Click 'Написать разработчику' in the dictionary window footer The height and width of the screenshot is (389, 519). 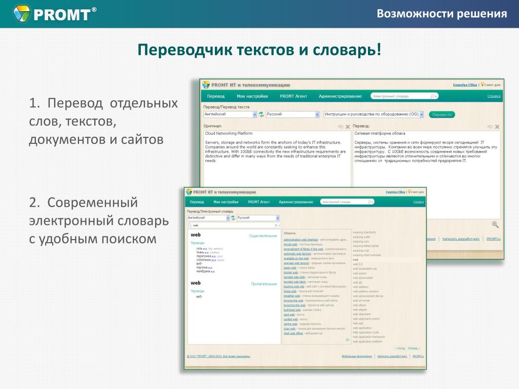tap(392, 356)
